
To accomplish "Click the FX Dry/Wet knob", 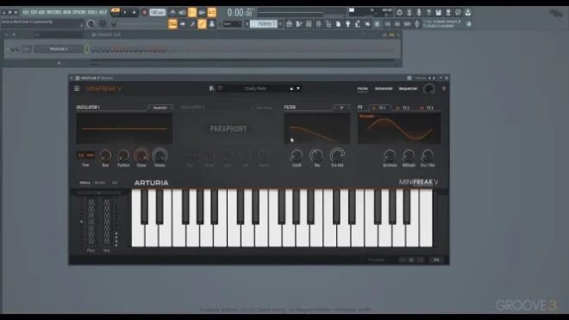I will click(428, 156).
